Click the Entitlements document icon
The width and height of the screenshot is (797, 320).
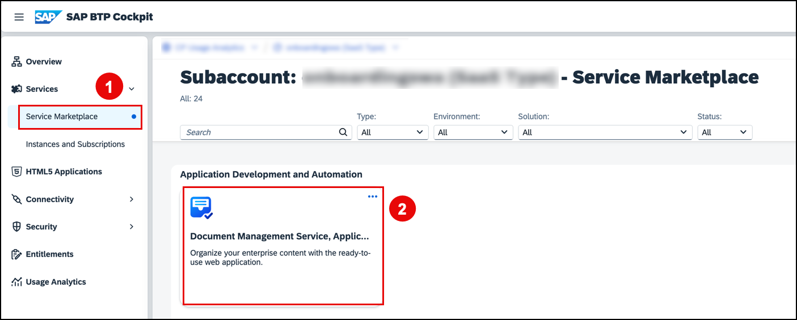coord(16,254)
